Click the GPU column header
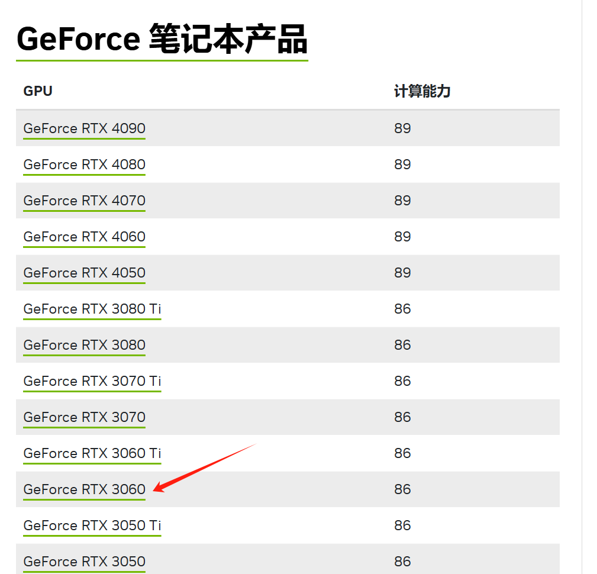 [38, 91]
